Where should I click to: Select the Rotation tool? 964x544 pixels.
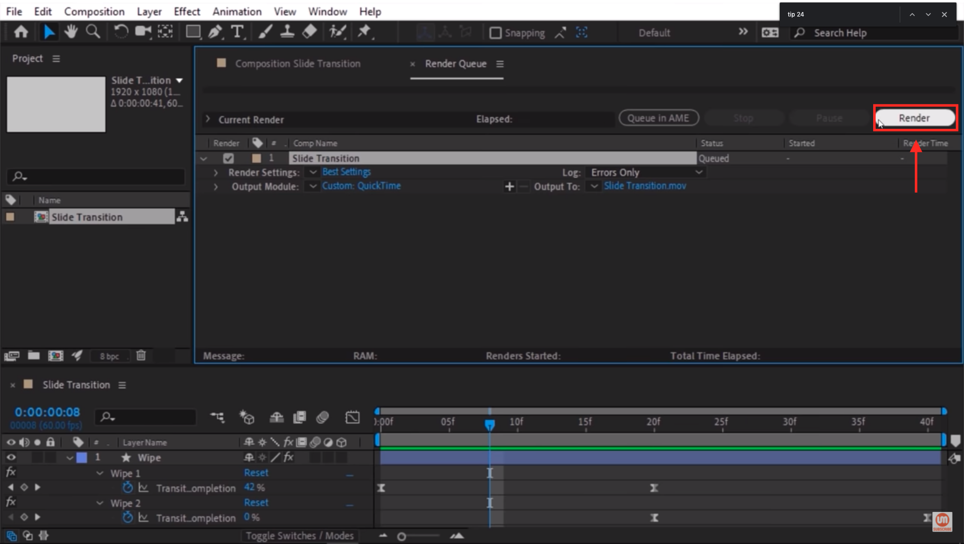[x=120, y=32]
